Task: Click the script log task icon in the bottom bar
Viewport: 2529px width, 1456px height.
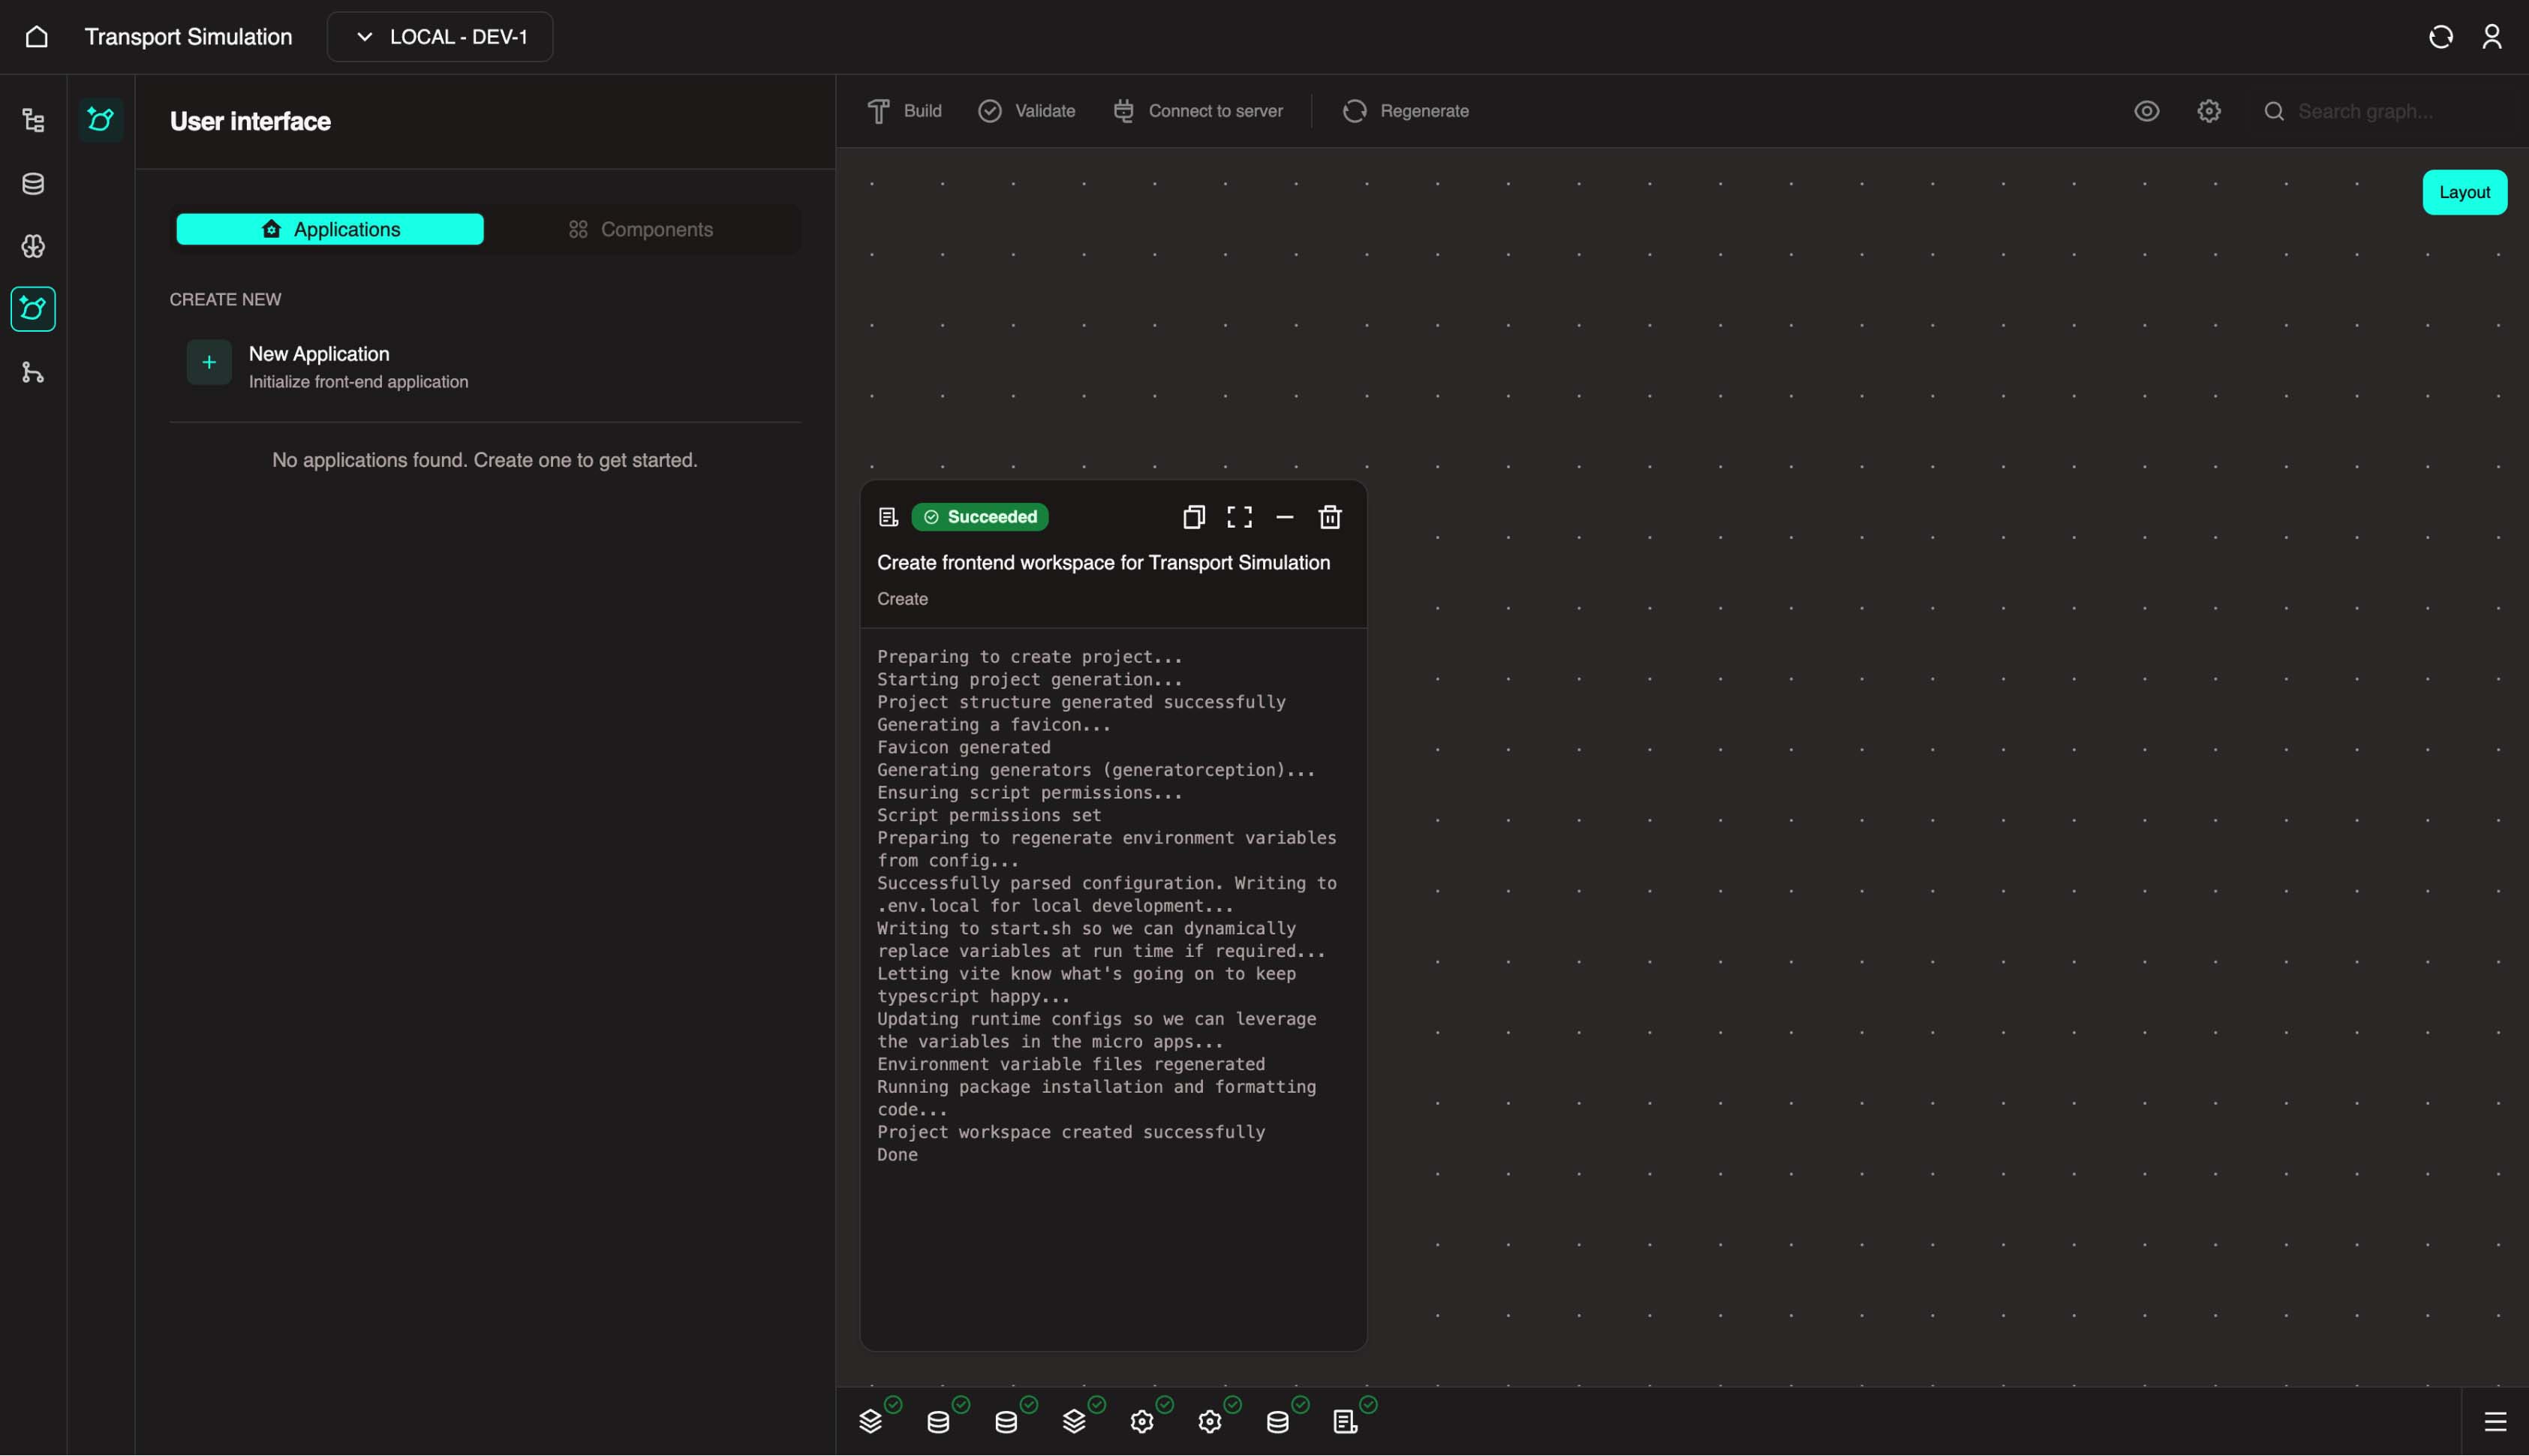Action: click(1346, 1421)
